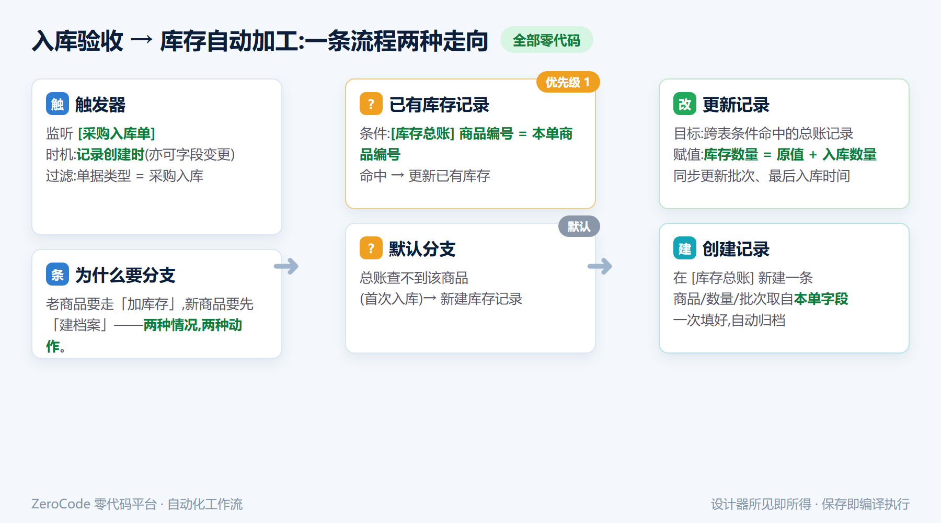Screen dimensions: 941x523
Task: Click the blue 条 icon beside 为什么要分支
Action: [58, 274]
